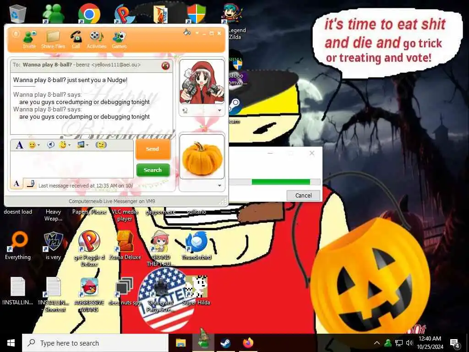Select AGGRESSIVE AVIANS desktop icon
The width and height of the screenshot is (469, 352).
[x=89, y=294]
